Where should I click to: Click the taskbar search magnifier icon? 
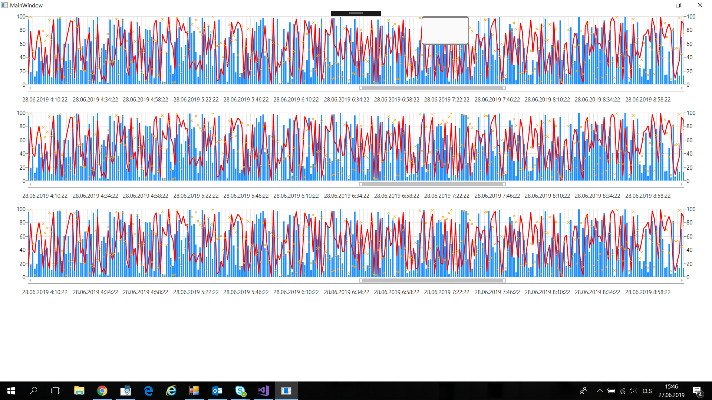pyautogui.click(x=33, y=390)
